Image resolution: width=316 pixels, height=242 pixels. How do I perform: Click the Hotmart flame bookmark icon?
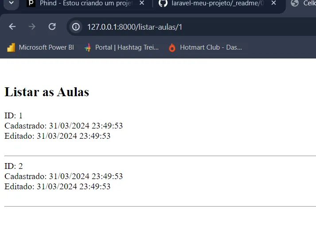click(x=172, y=47)
